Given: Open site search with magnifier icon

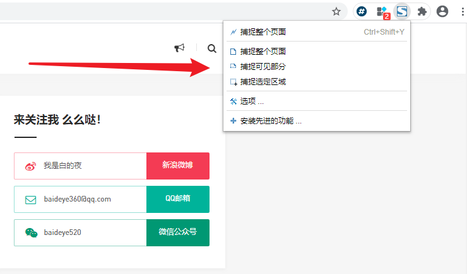Looking at the screenshot, I should [x=212, y=48].
